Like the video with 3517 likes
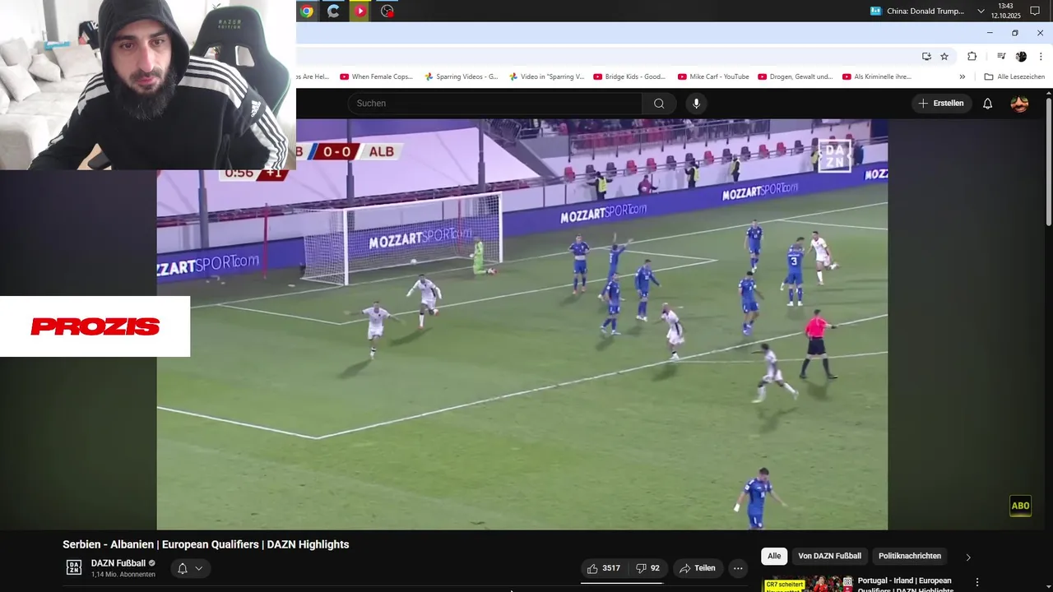Image resolution: width=1053 pixels, height=592 pixels. point(604,568)
